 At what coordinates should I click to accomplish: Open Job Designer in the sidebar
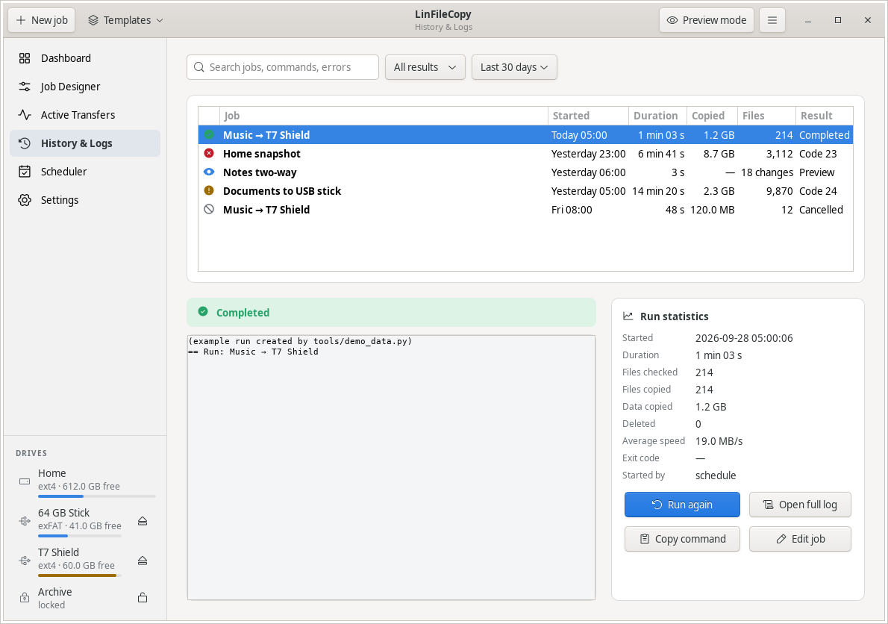(x=85, y=87)
